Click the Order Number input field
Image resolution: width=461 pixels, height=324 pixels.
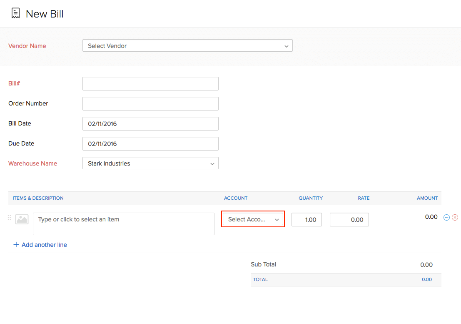click(x=150, y=103)
